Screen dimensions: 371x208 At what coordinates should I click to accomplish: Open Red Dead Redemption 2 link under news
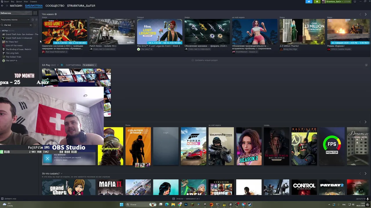click(55, 52)
